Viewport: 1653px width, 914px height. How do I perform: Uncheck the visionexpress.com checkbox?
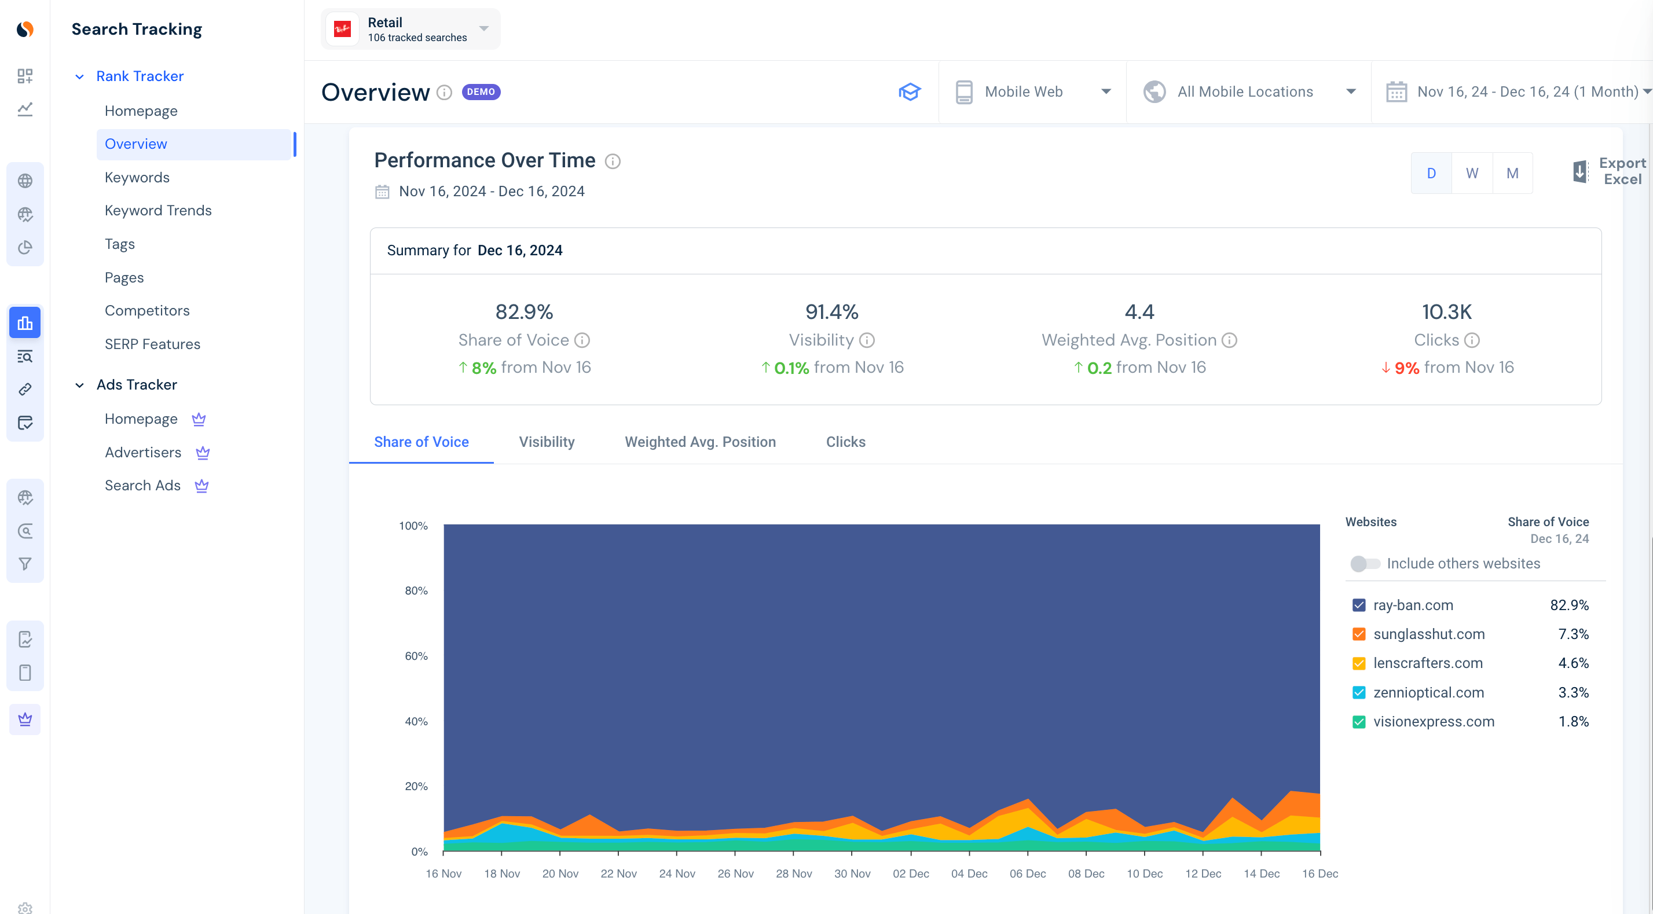click(1358, 722)
